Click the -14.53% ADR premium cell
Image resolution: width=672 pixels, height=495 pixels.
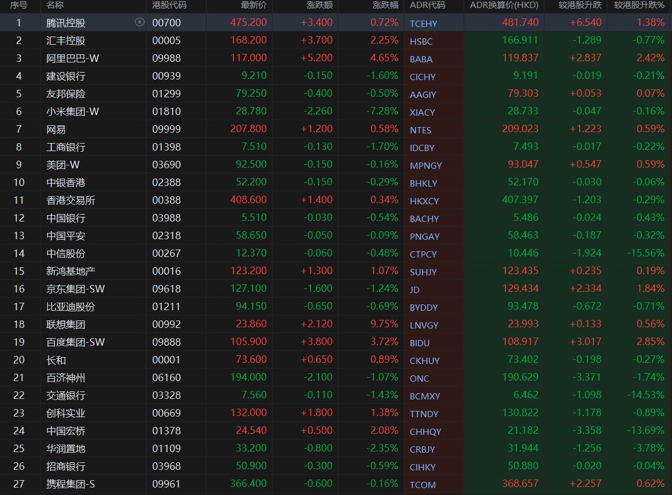(646, 395)
